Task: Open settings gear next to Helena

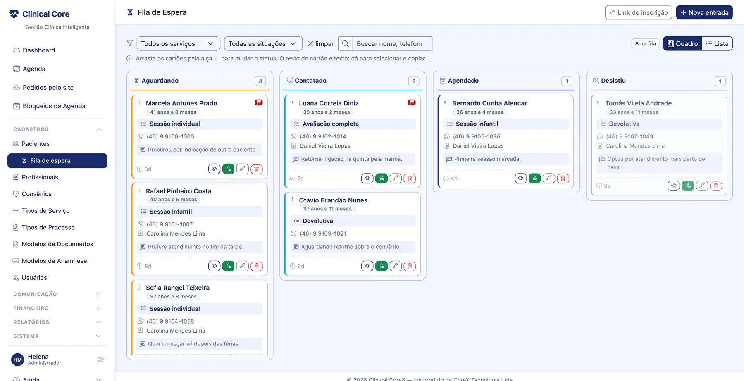Action: (x=100, y=360)
